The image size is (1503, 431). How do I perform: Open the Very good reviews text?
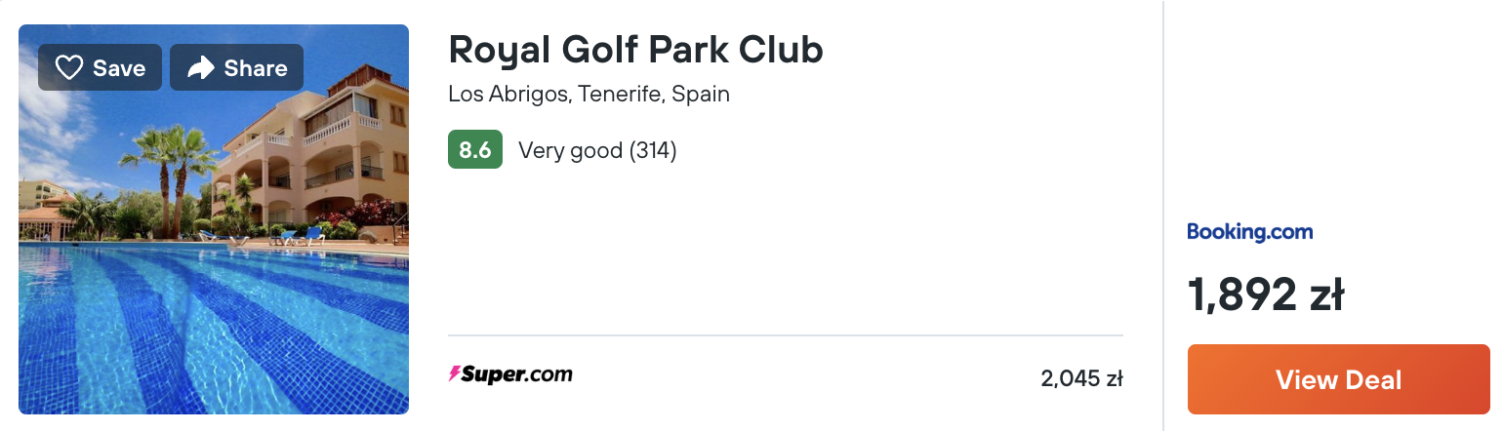(x=570, y=150)
